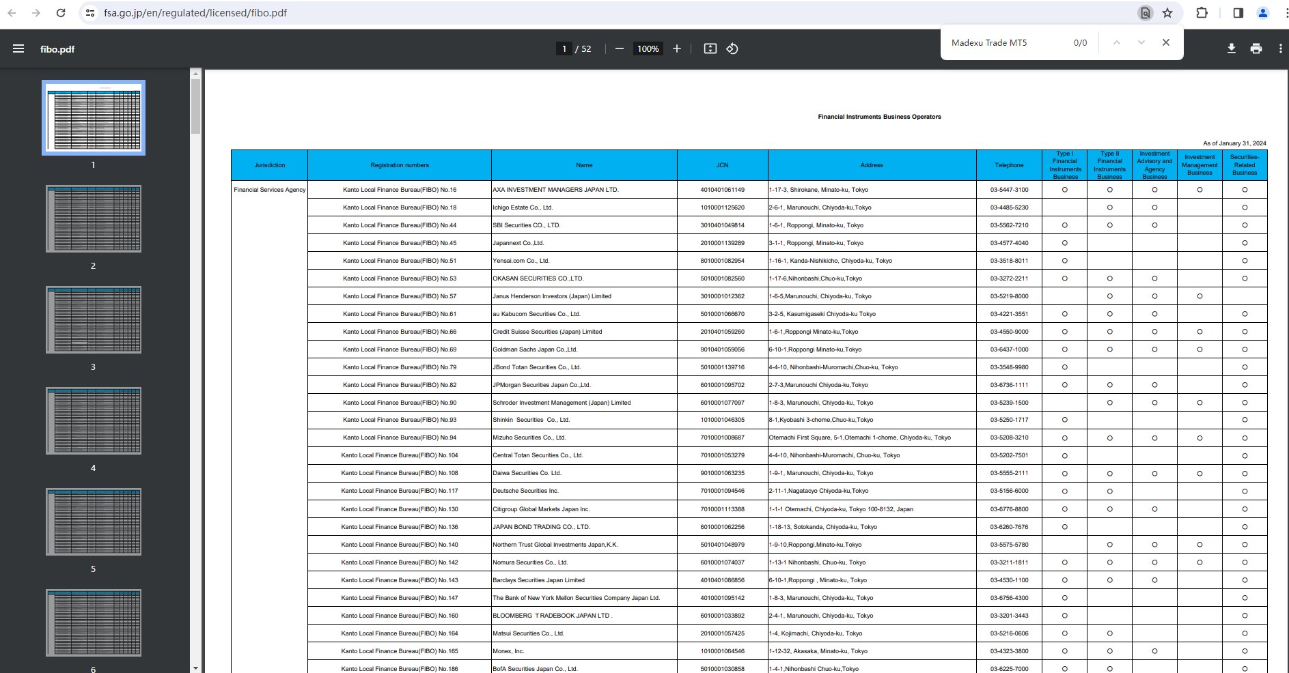
Task: Click 'Monex, Inc.' name cell
Action: coord(508,651)
